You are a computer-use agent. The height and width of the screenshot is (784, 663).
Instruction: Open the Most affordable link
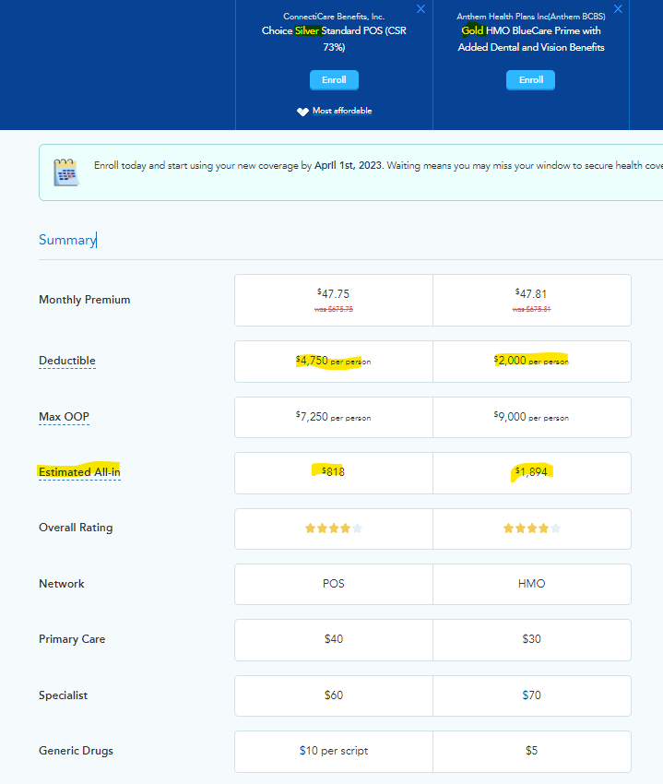click(x=342, y=111)
